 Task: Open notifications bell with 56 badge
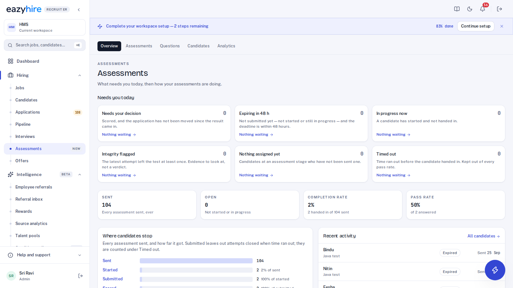click(483, 9)
